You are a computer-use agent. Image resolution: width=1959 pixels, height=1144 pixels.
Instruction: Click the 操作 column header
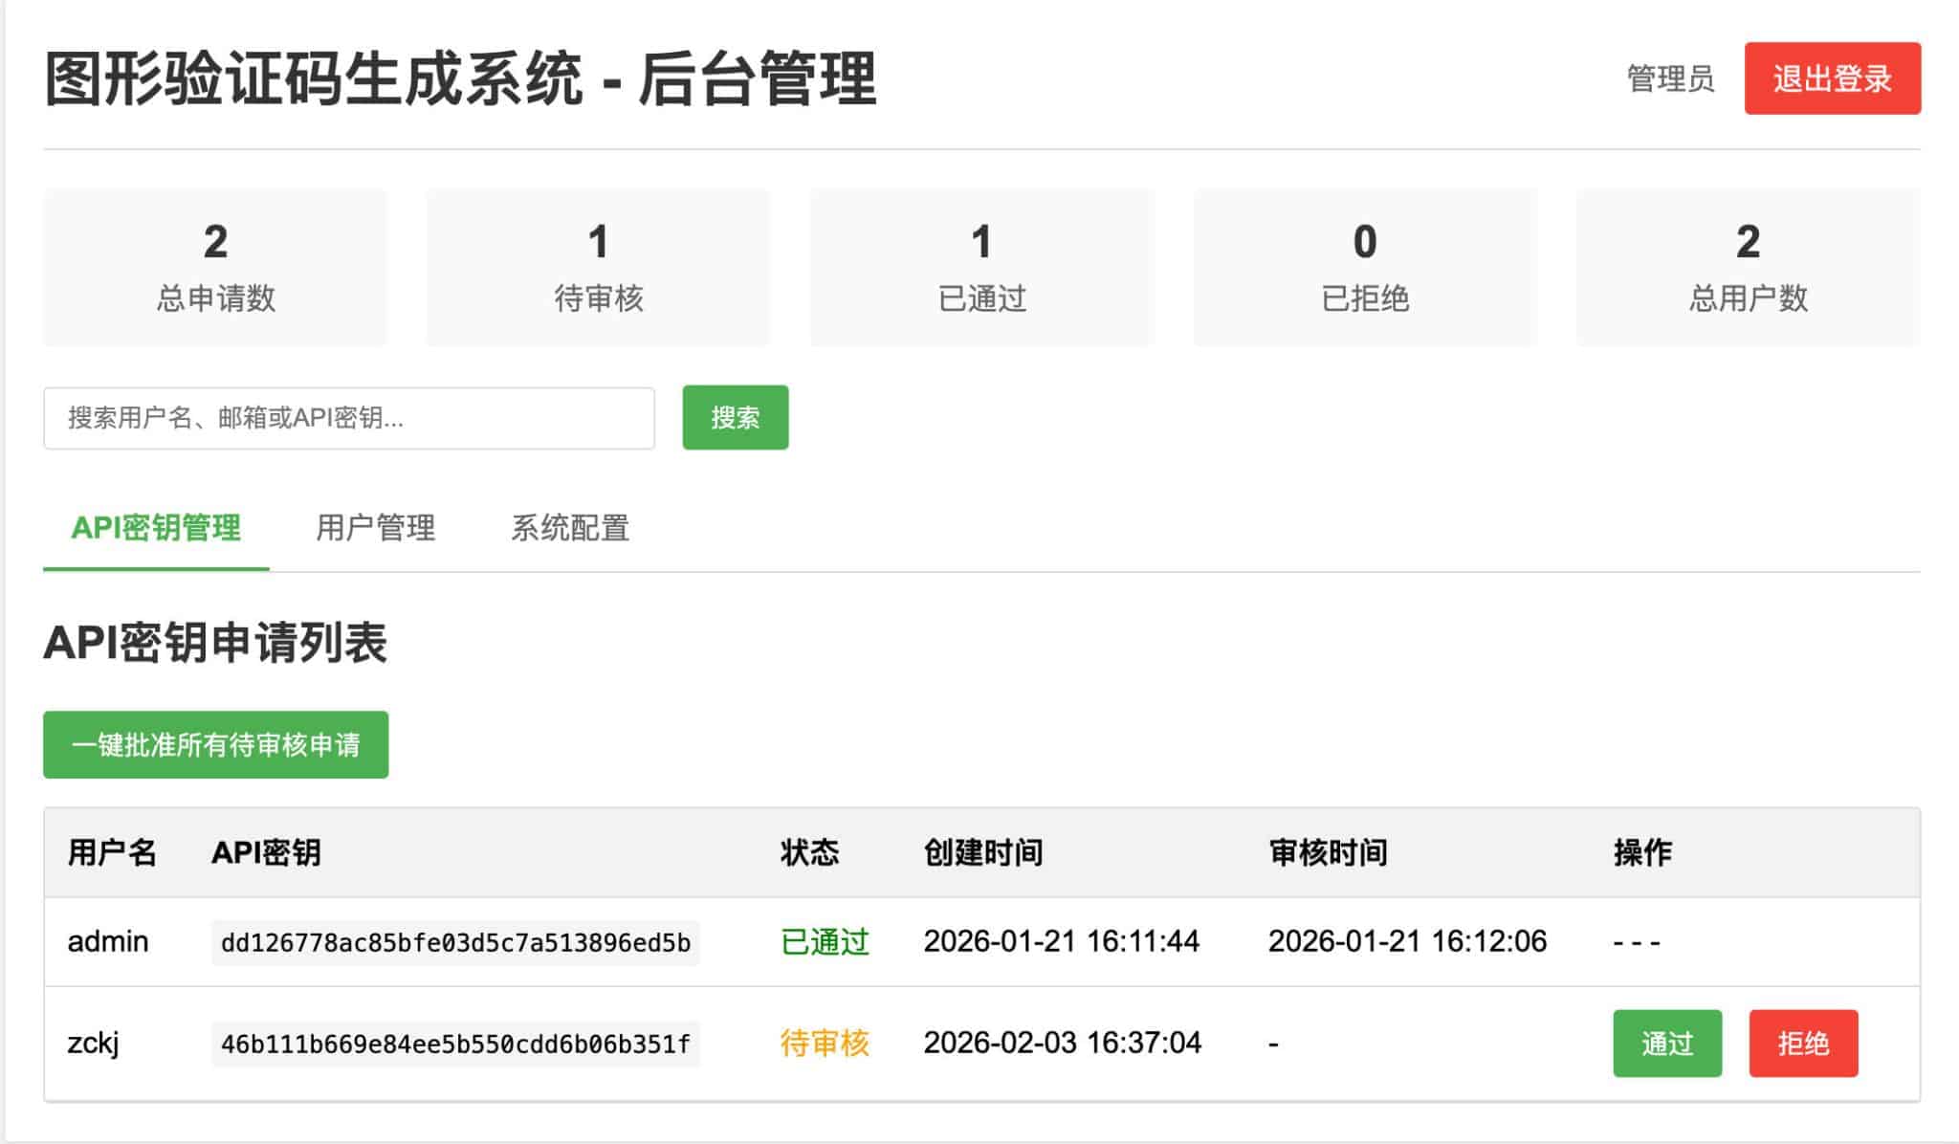(1642, 852)
